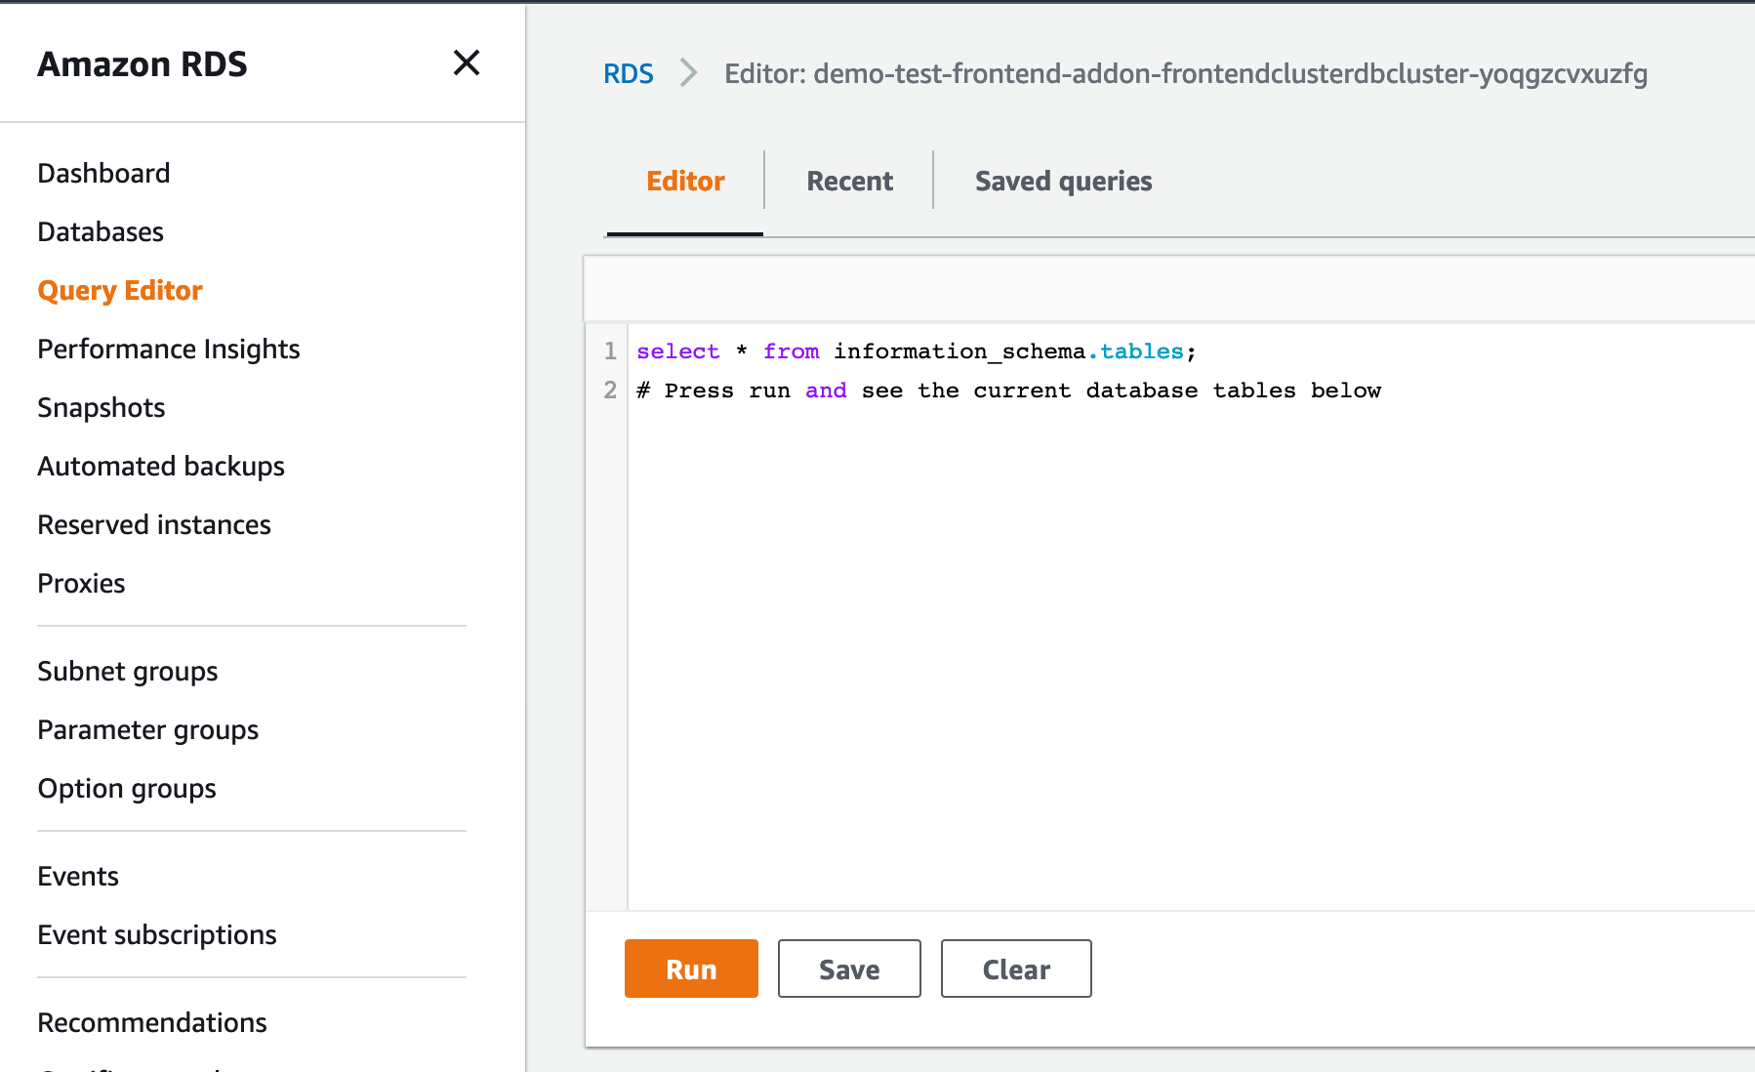
Task: Open Recommendations page
Action: coord(152,1022)
